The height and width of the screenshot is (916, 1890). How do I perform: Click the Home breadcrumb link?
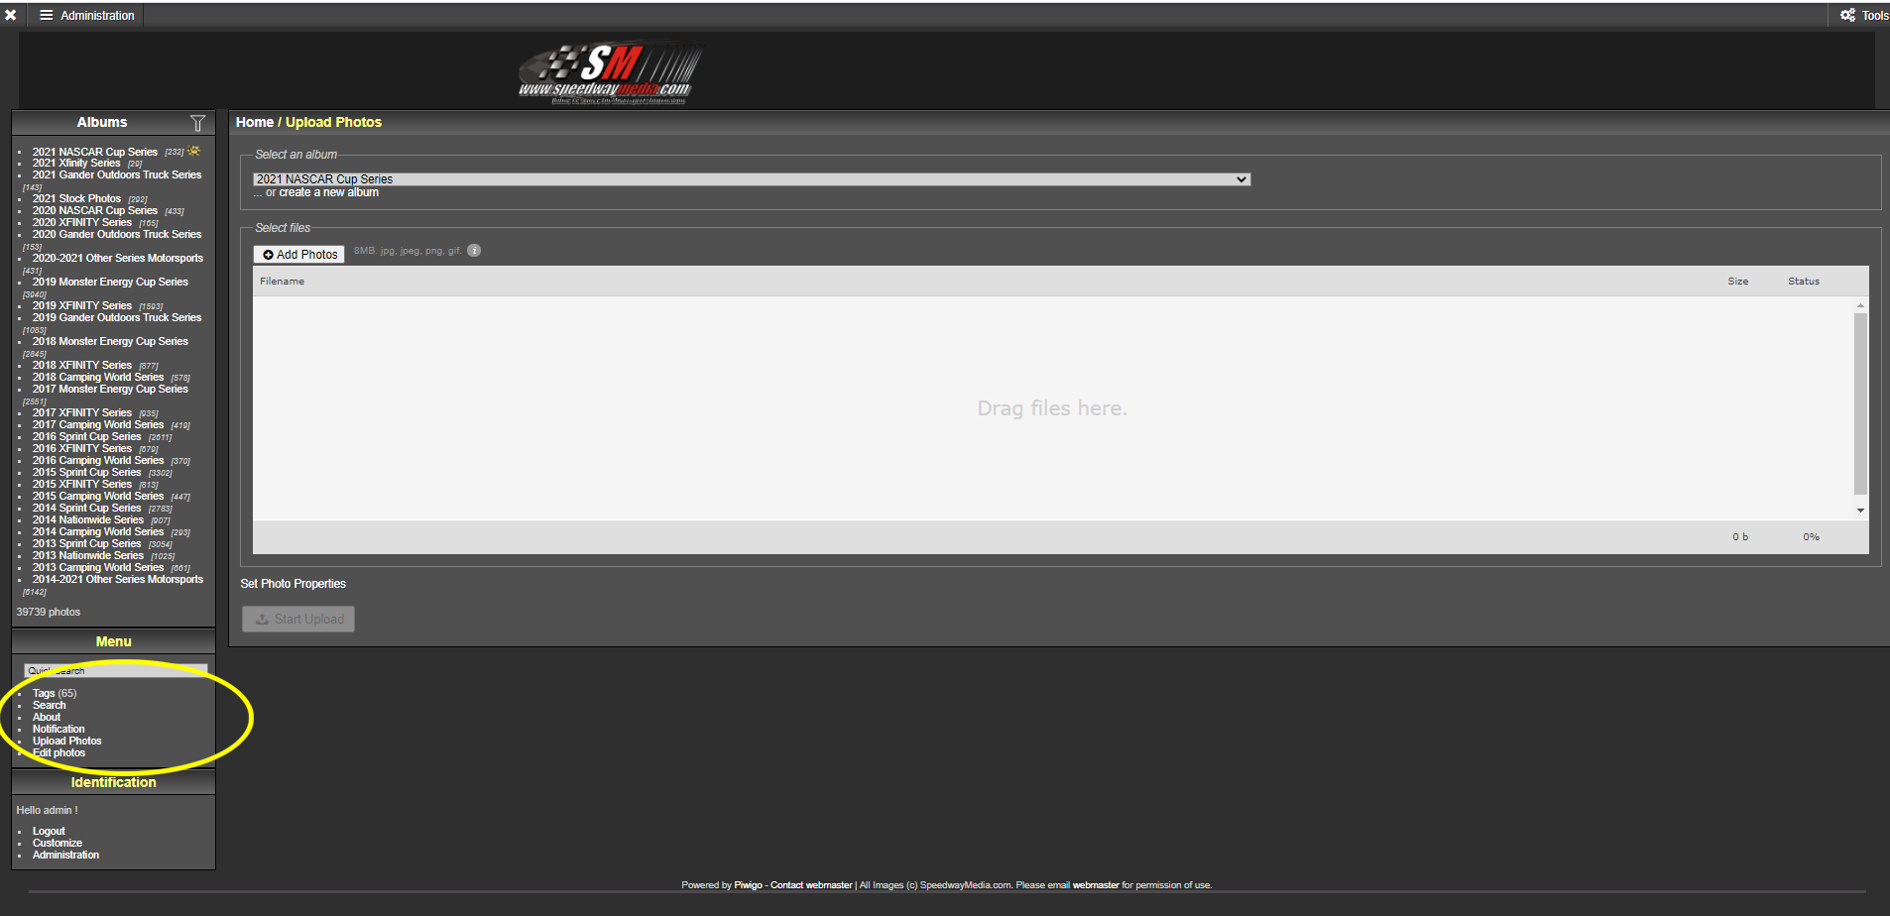(254, 122)
